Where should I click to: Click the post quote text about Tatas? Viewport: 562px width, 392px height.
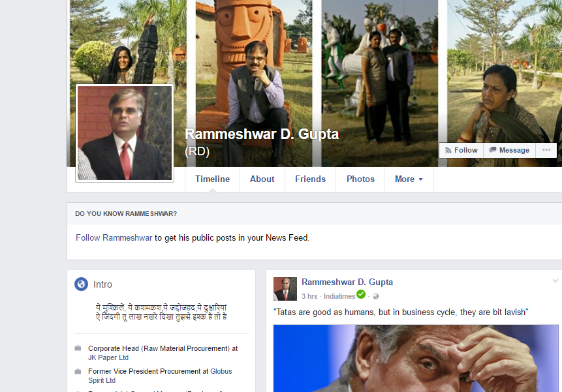click(401, 312)
